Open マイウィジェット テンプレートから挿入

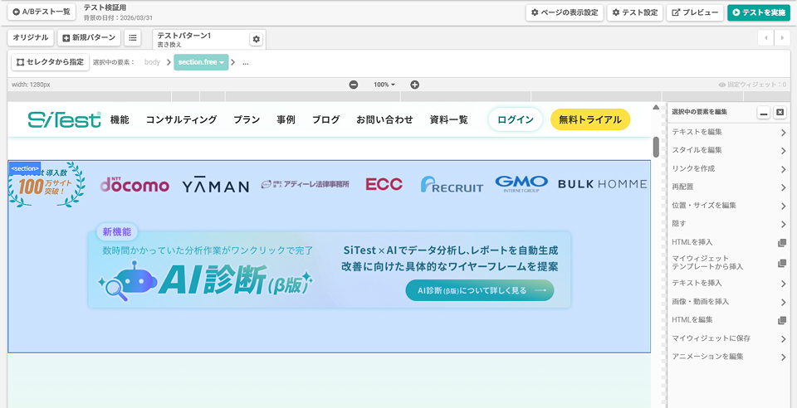[x=730, y=262]
